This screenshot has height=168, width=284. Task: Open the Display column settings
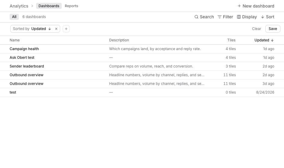247,17
